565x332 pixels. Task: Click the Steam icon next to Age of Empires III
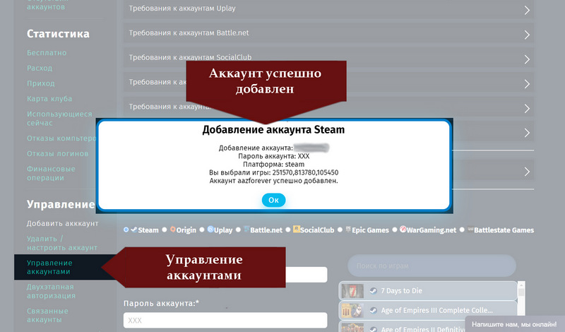point(372,310)
